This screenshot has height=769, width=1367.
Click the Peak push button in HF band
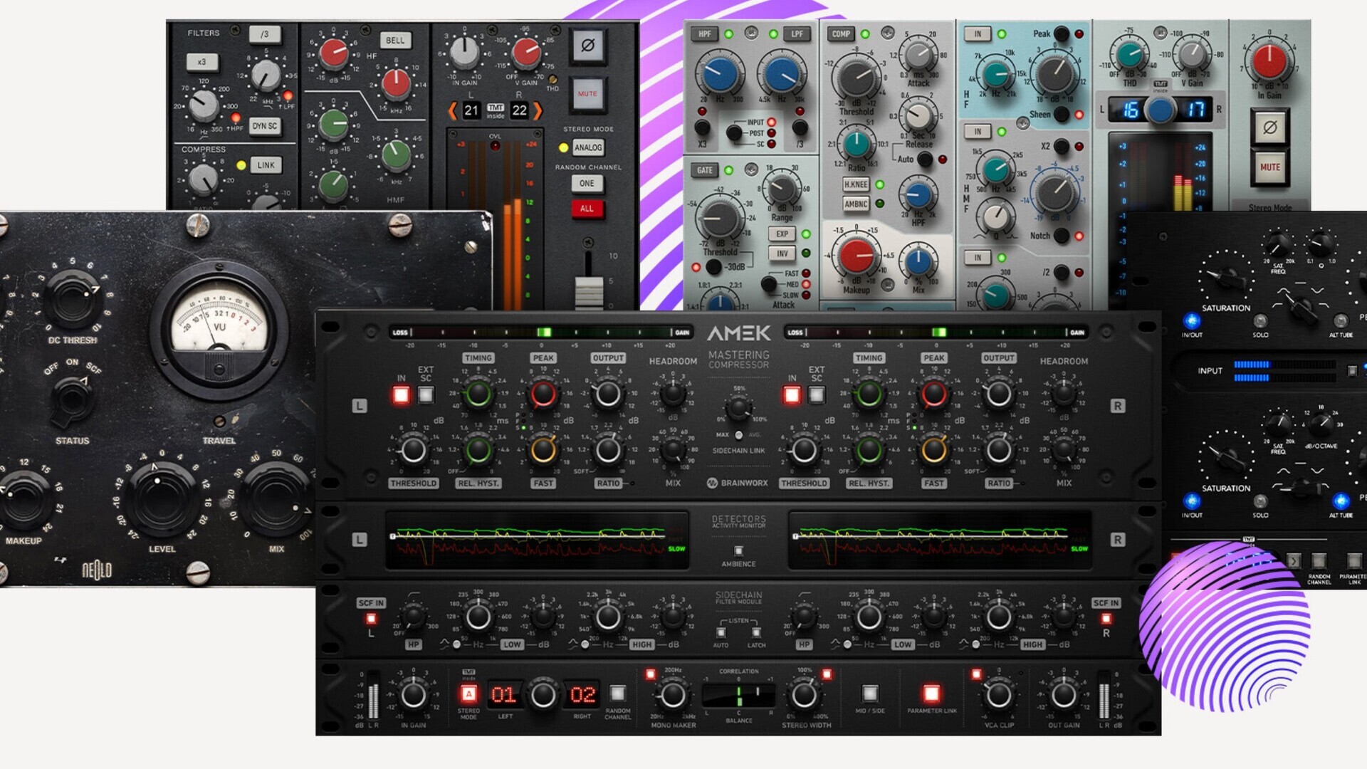point(1061,33)
